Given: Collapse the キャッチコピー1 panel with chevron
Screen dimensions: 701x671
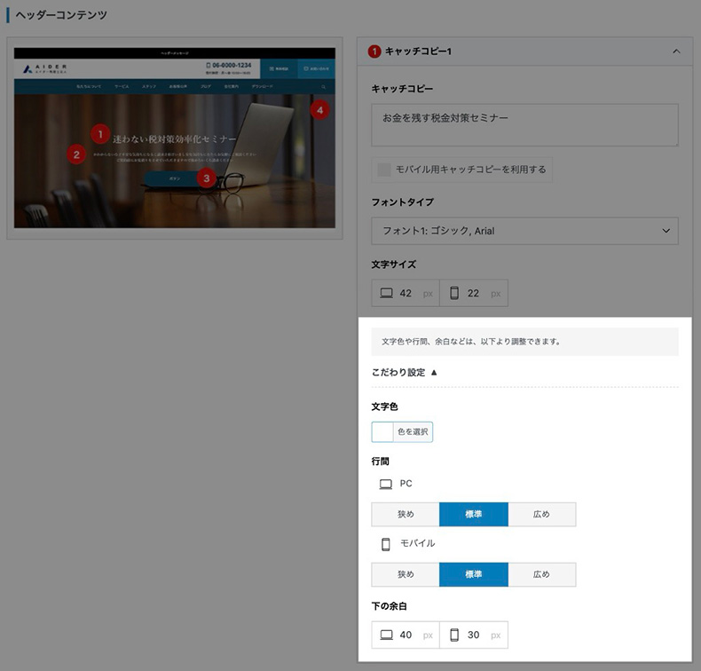Looking at the screenshot, I should click(676, 51).
